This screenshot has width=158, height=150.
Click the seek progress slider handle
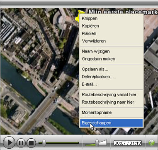(44, 143)
